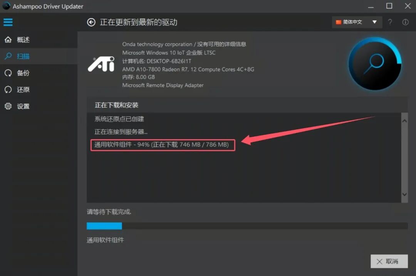Click the Ashampoo app logo in title bar

[x=6, y=6]
